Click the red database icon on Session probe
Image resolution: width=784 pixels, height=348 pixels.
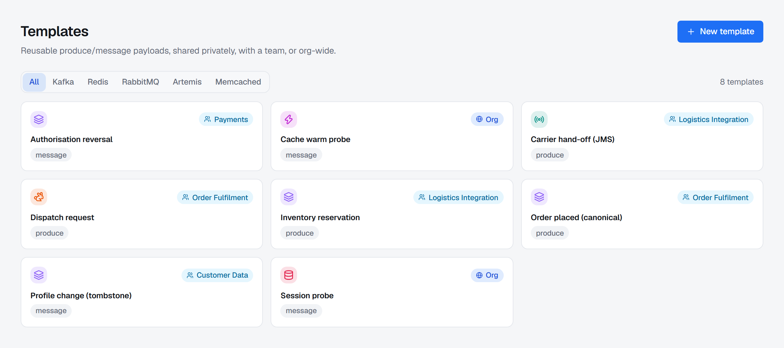pyautogui.click(x=289, y=275)
